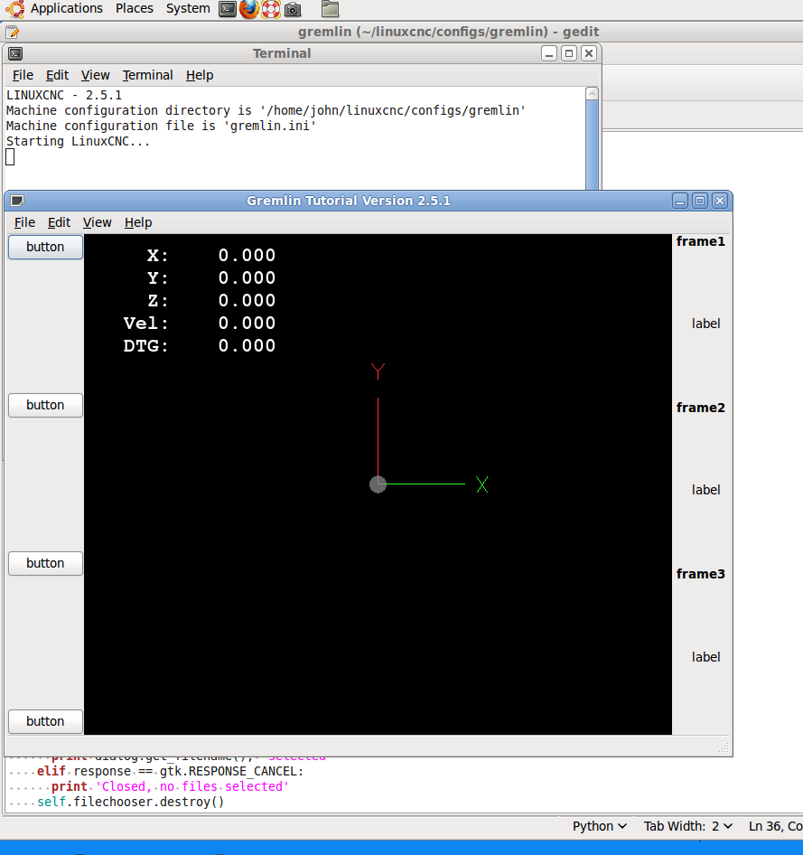
Task: Open the System menu
Action: 188,9
